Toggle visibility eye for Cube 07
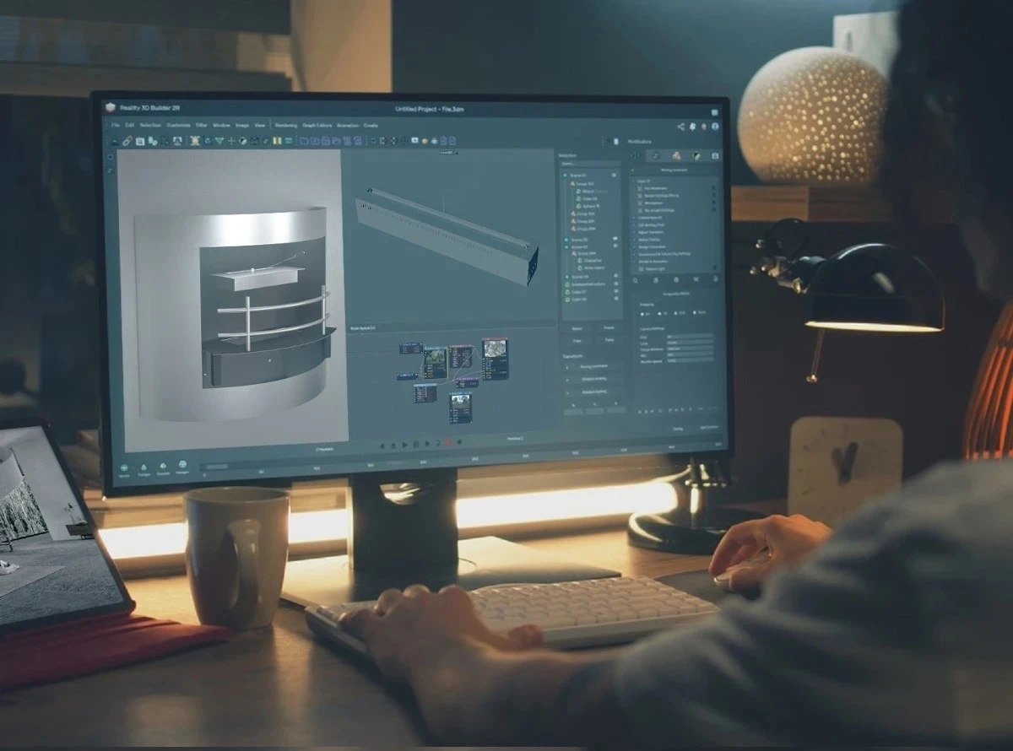Image resolution: width=1013 pixels, height=751 pixels. (x=615, y=291)
